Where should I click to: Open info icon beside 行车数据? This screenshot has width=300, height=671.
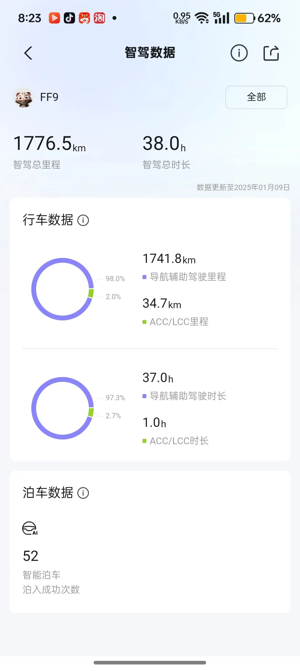[83, 220]
